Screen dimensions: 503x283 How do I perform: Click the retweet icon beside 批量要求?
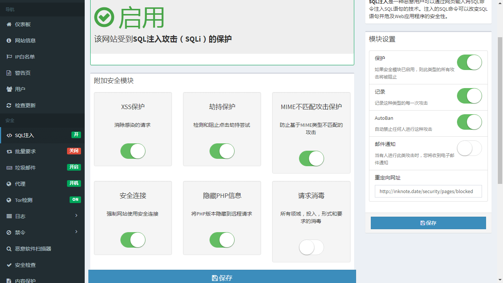pos(9,151)
